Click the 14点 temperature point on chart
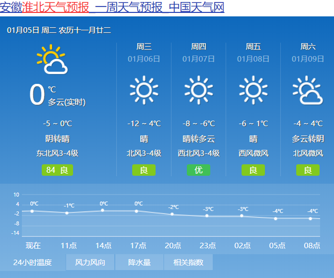The width and height of the screenshot is (334, 278). click(103, 210)
